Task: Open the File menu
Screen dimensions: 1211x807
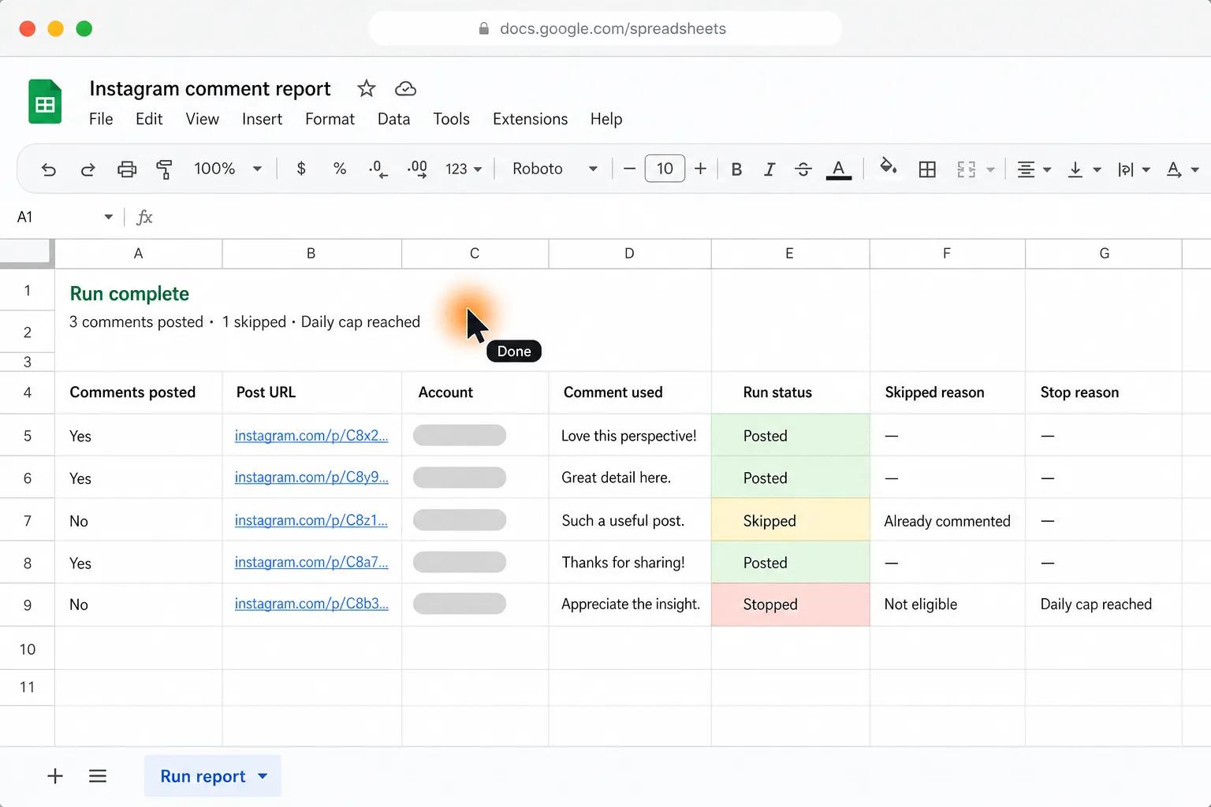Action: [x=101, y=119]
